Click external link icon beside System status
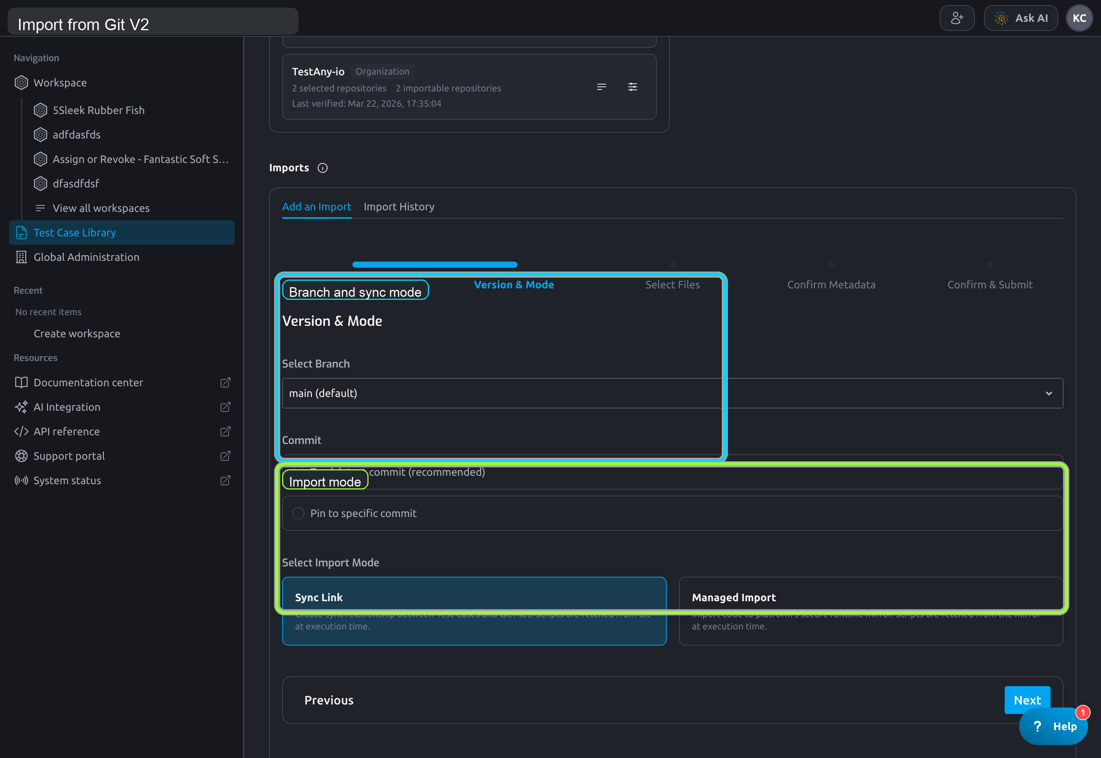The image size is (1101, 758). click(x=226, y=480)
